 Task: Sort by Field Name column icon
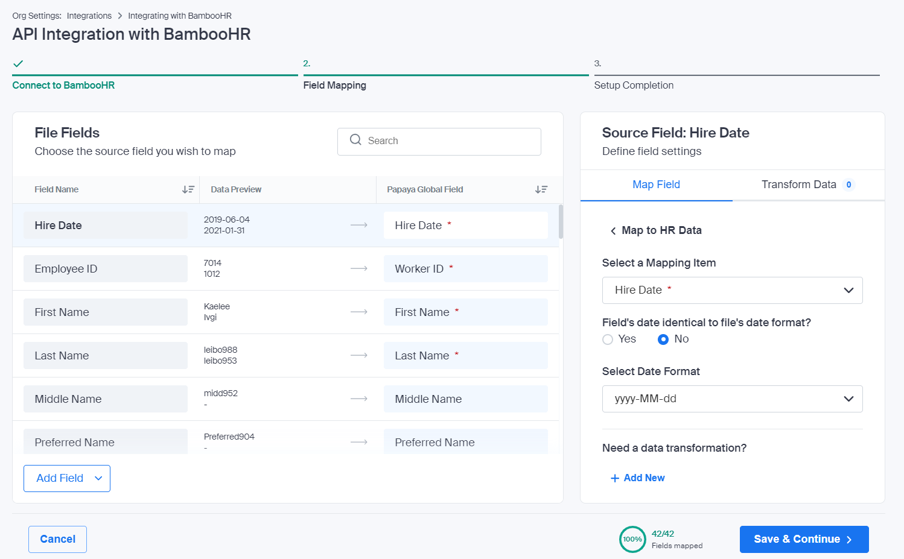188,189
